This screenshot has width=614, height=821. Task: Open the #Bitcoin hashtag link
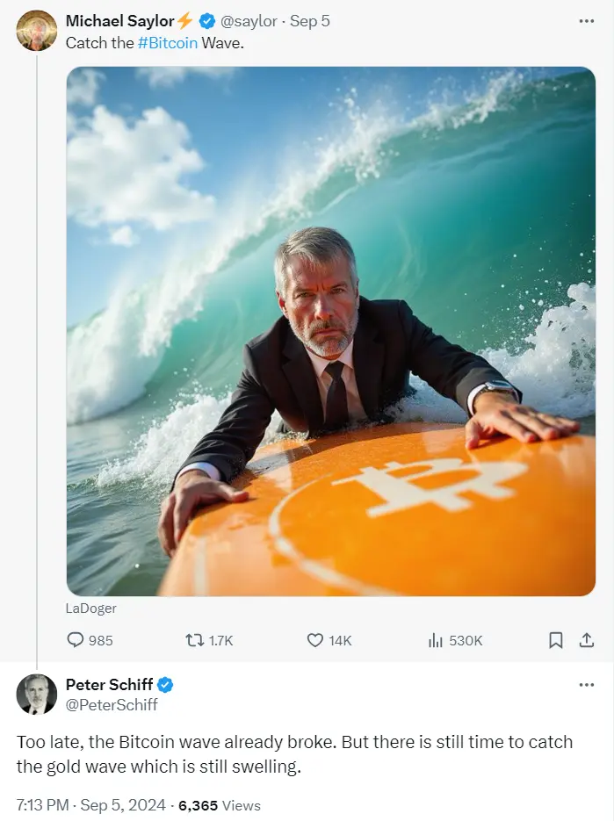pos(168,43)
